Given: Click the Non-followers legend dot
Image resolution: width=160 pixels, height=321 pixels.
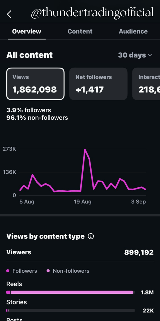Looking at the screenshot, I should [x=48, y=271].
